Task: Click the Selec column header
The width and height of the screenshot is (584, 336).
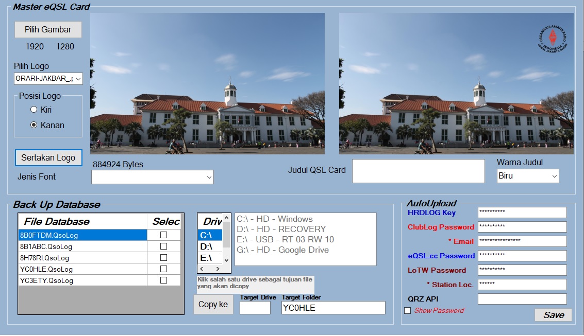Action: (164, 222)
